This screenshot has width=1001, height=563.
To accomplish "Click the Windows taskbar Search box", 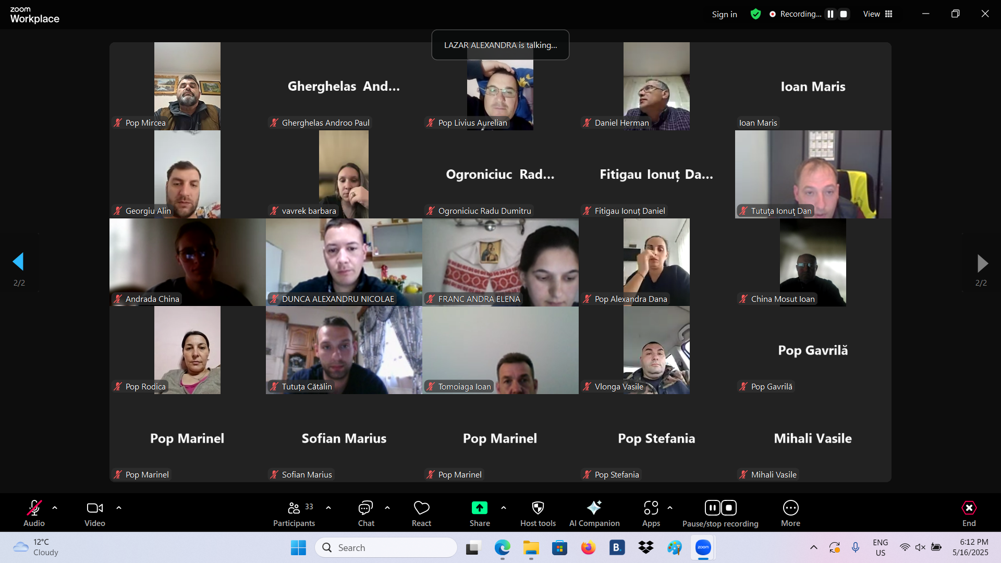I will tap(386, 547).
